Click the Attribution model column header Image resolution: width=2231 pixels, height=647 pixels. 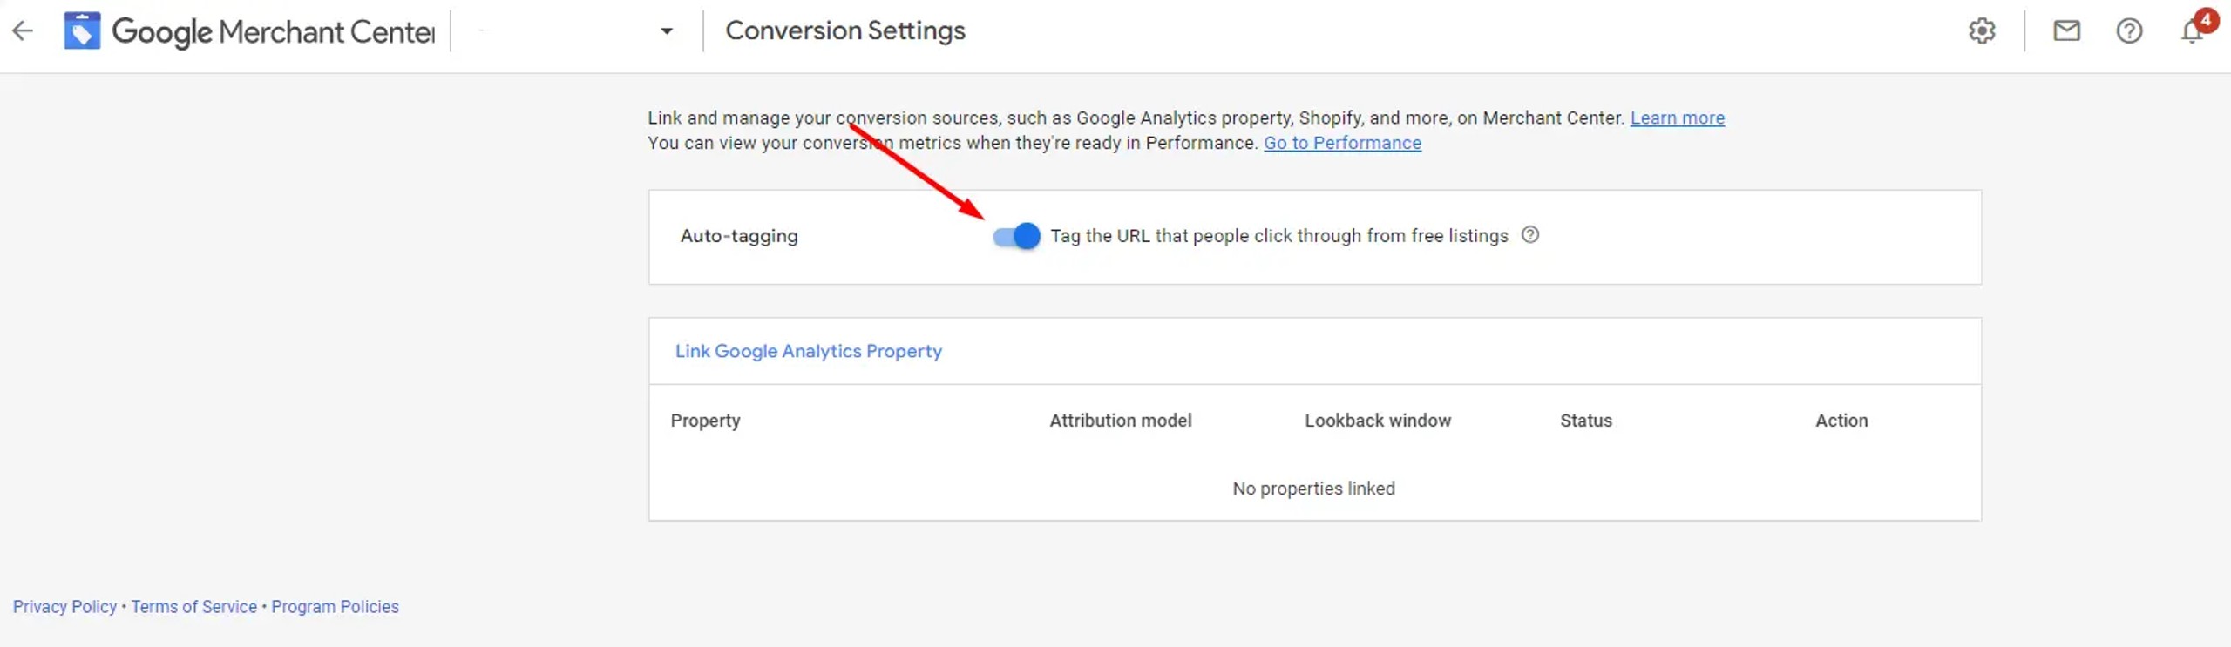1120,421
